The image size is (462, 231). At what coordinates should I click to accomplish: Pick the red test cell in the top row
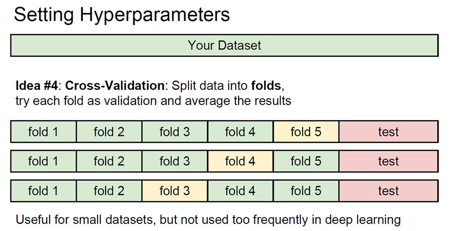click(x=388, y=132)
